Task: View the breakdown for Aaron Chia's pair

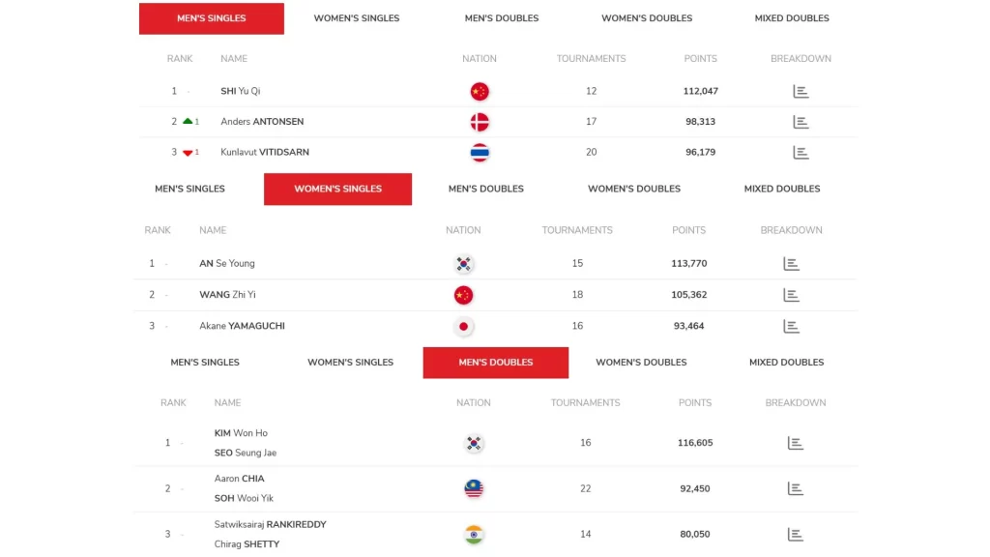Action: tap(796, 489)
